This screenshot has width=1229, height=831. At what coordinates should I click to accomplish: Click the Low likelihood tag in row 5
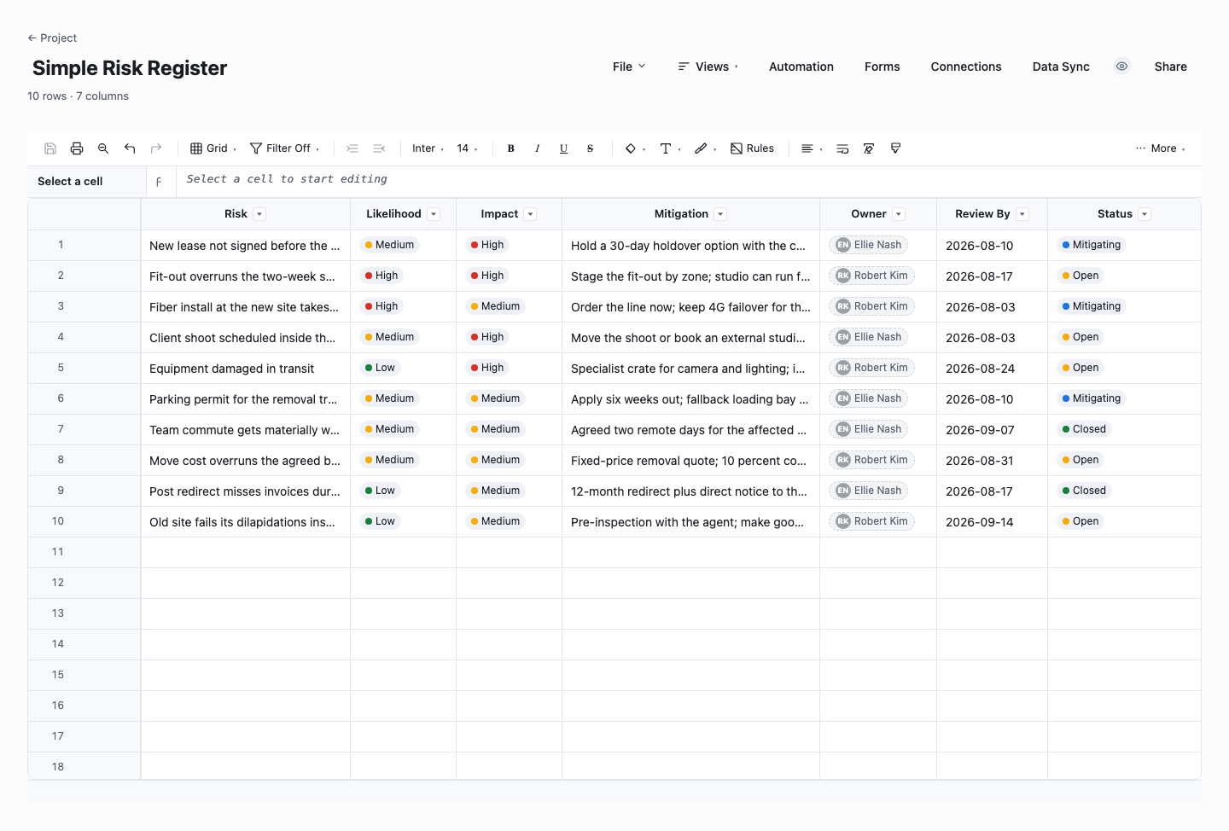coord(380,368)
